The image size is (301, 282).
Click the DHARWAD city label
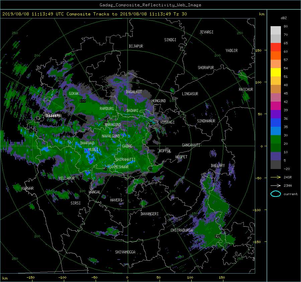coord(87,143)
